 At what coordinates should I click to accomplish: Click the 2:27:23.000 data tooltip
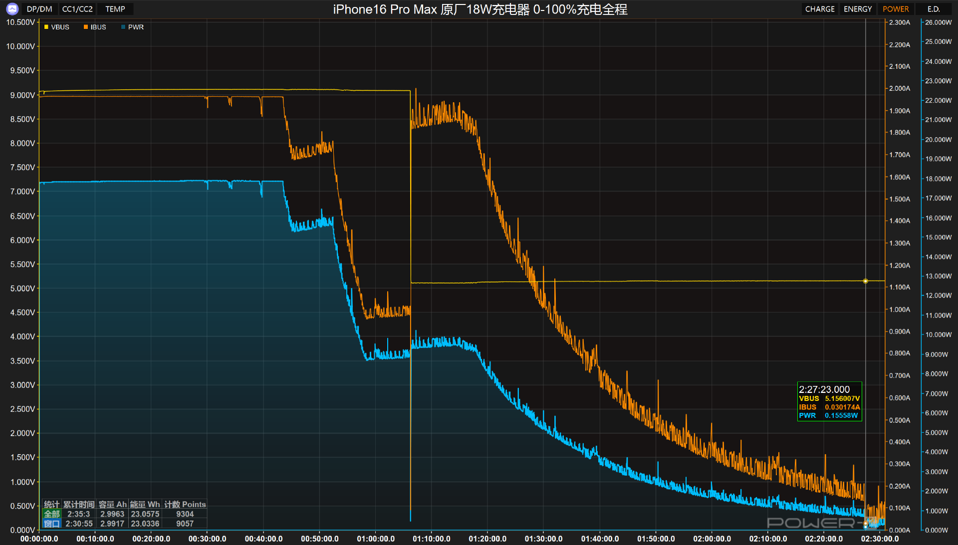829,401
